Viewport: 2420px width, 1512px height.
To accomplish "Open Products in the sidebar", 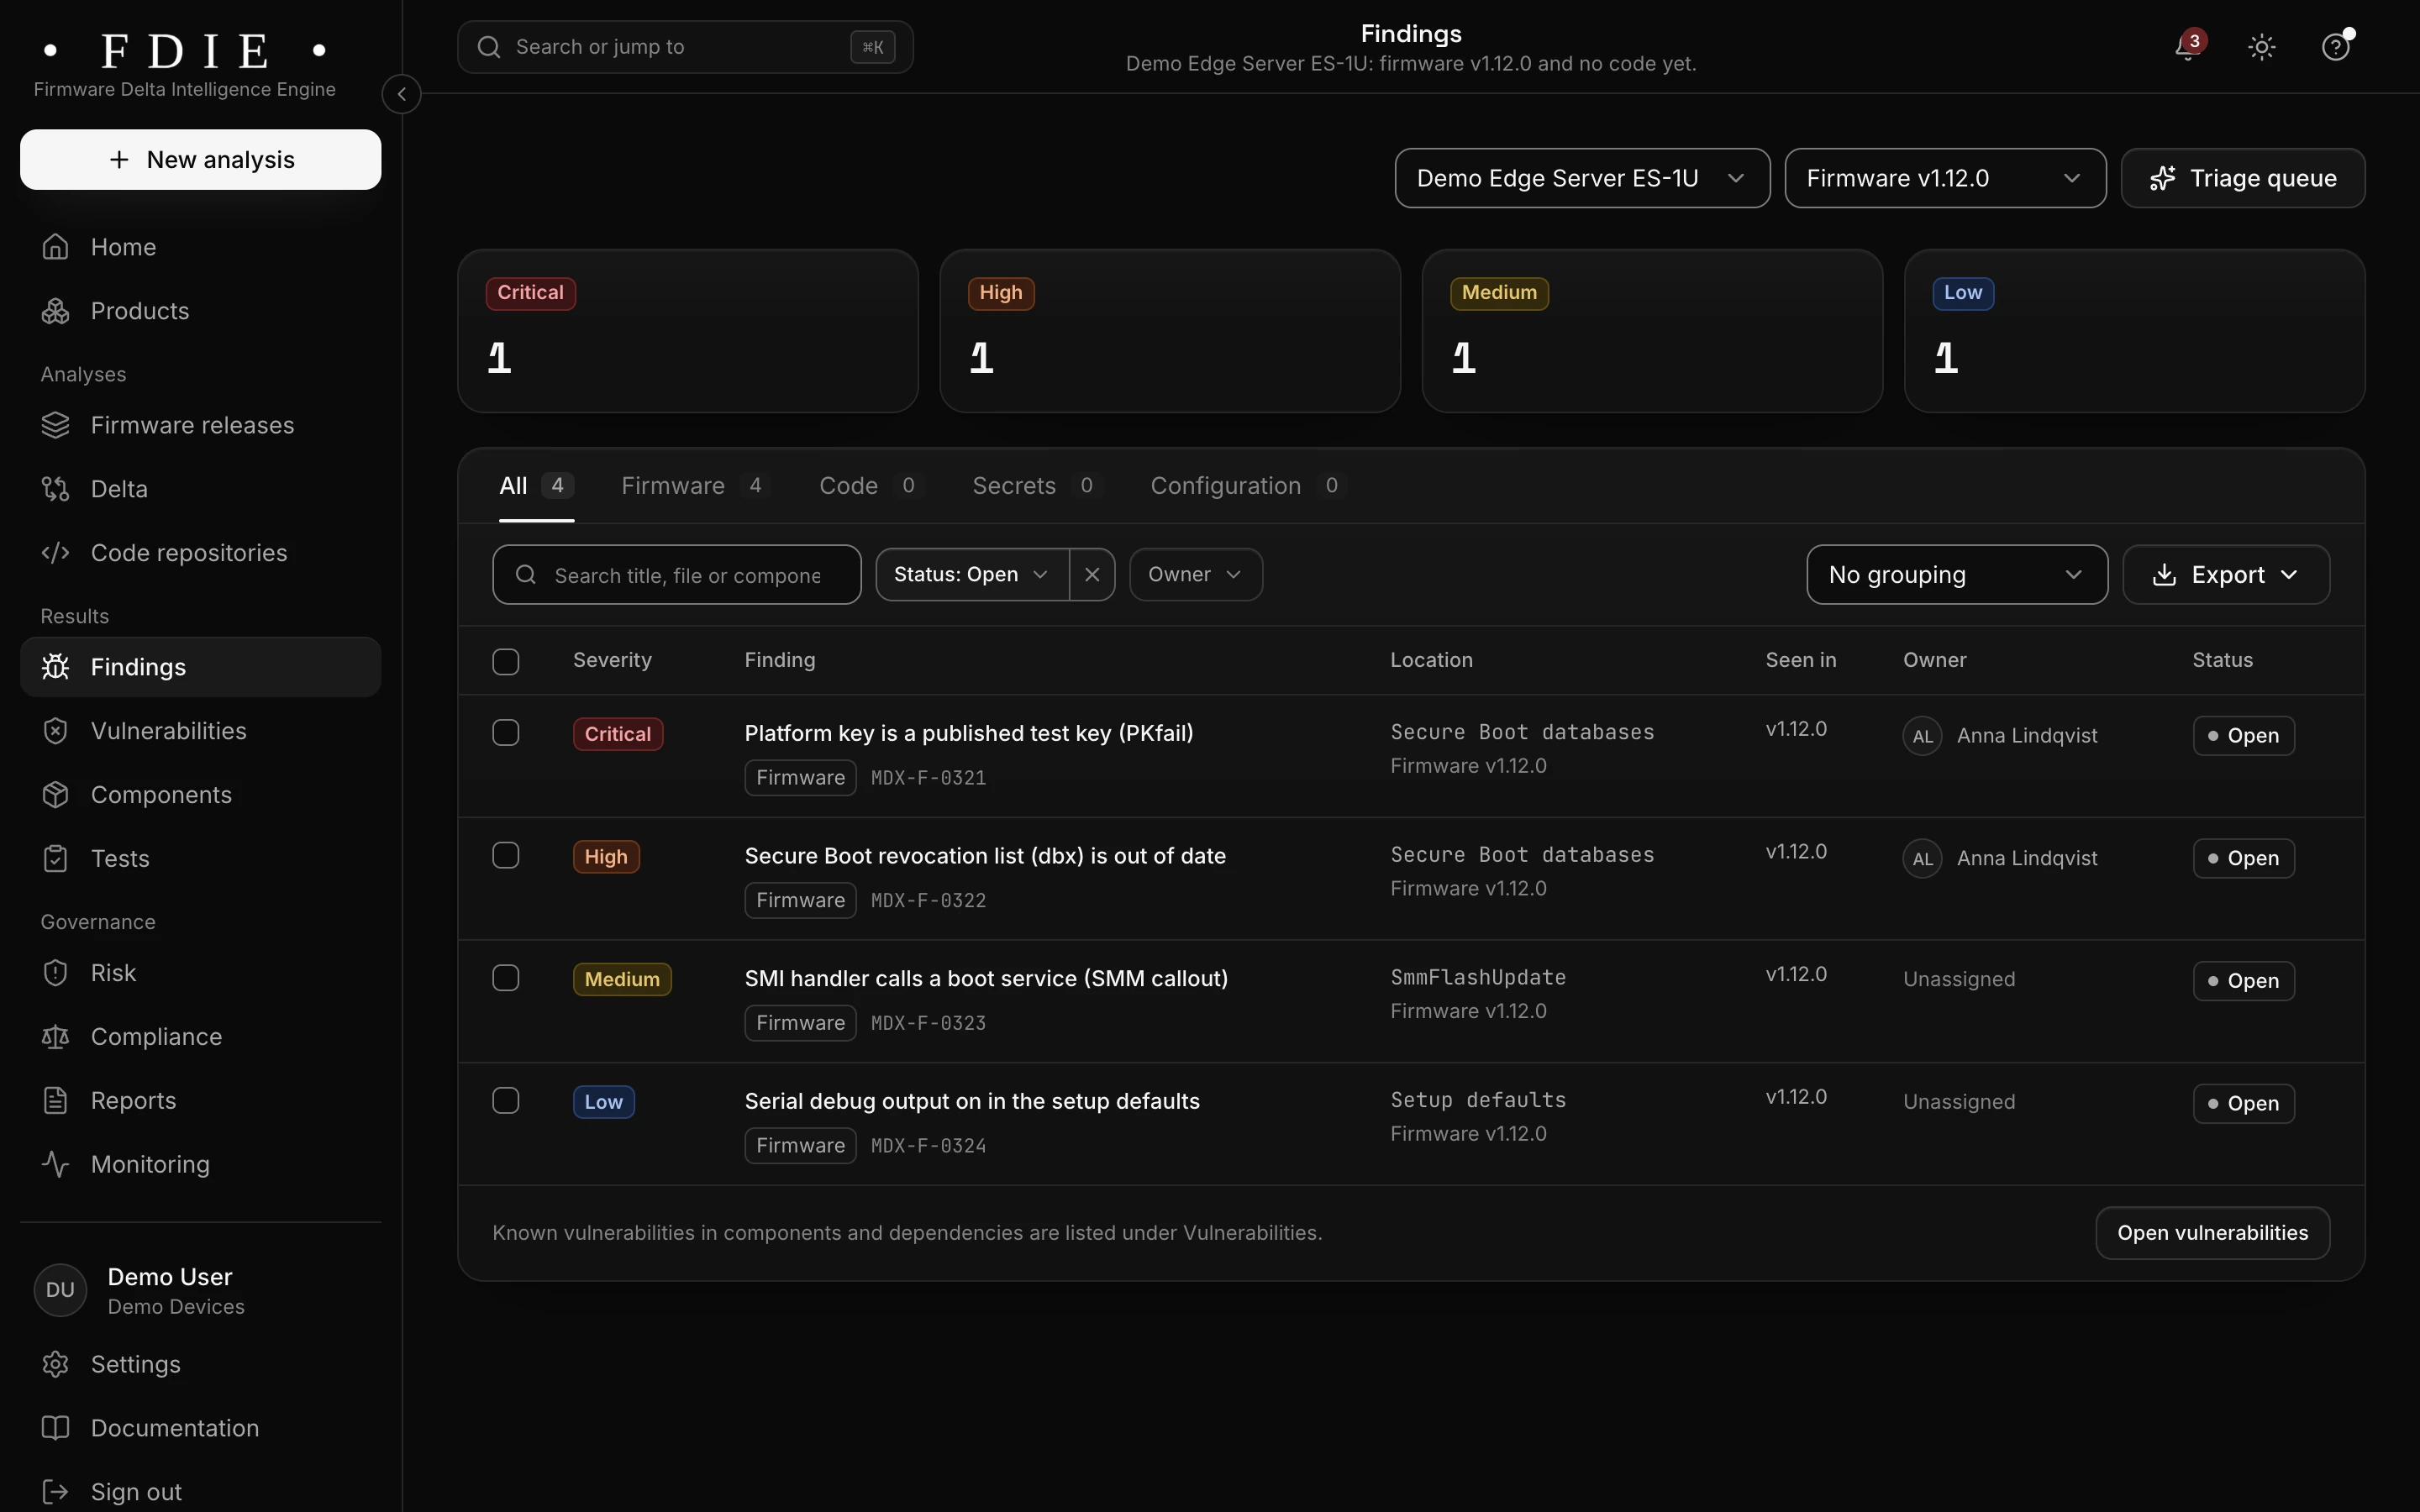I will tap(200, 311).
